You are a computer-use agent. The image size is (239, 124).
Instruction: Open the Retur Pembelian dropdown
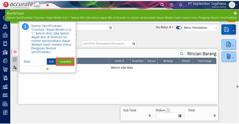click(x=200, y=28)
